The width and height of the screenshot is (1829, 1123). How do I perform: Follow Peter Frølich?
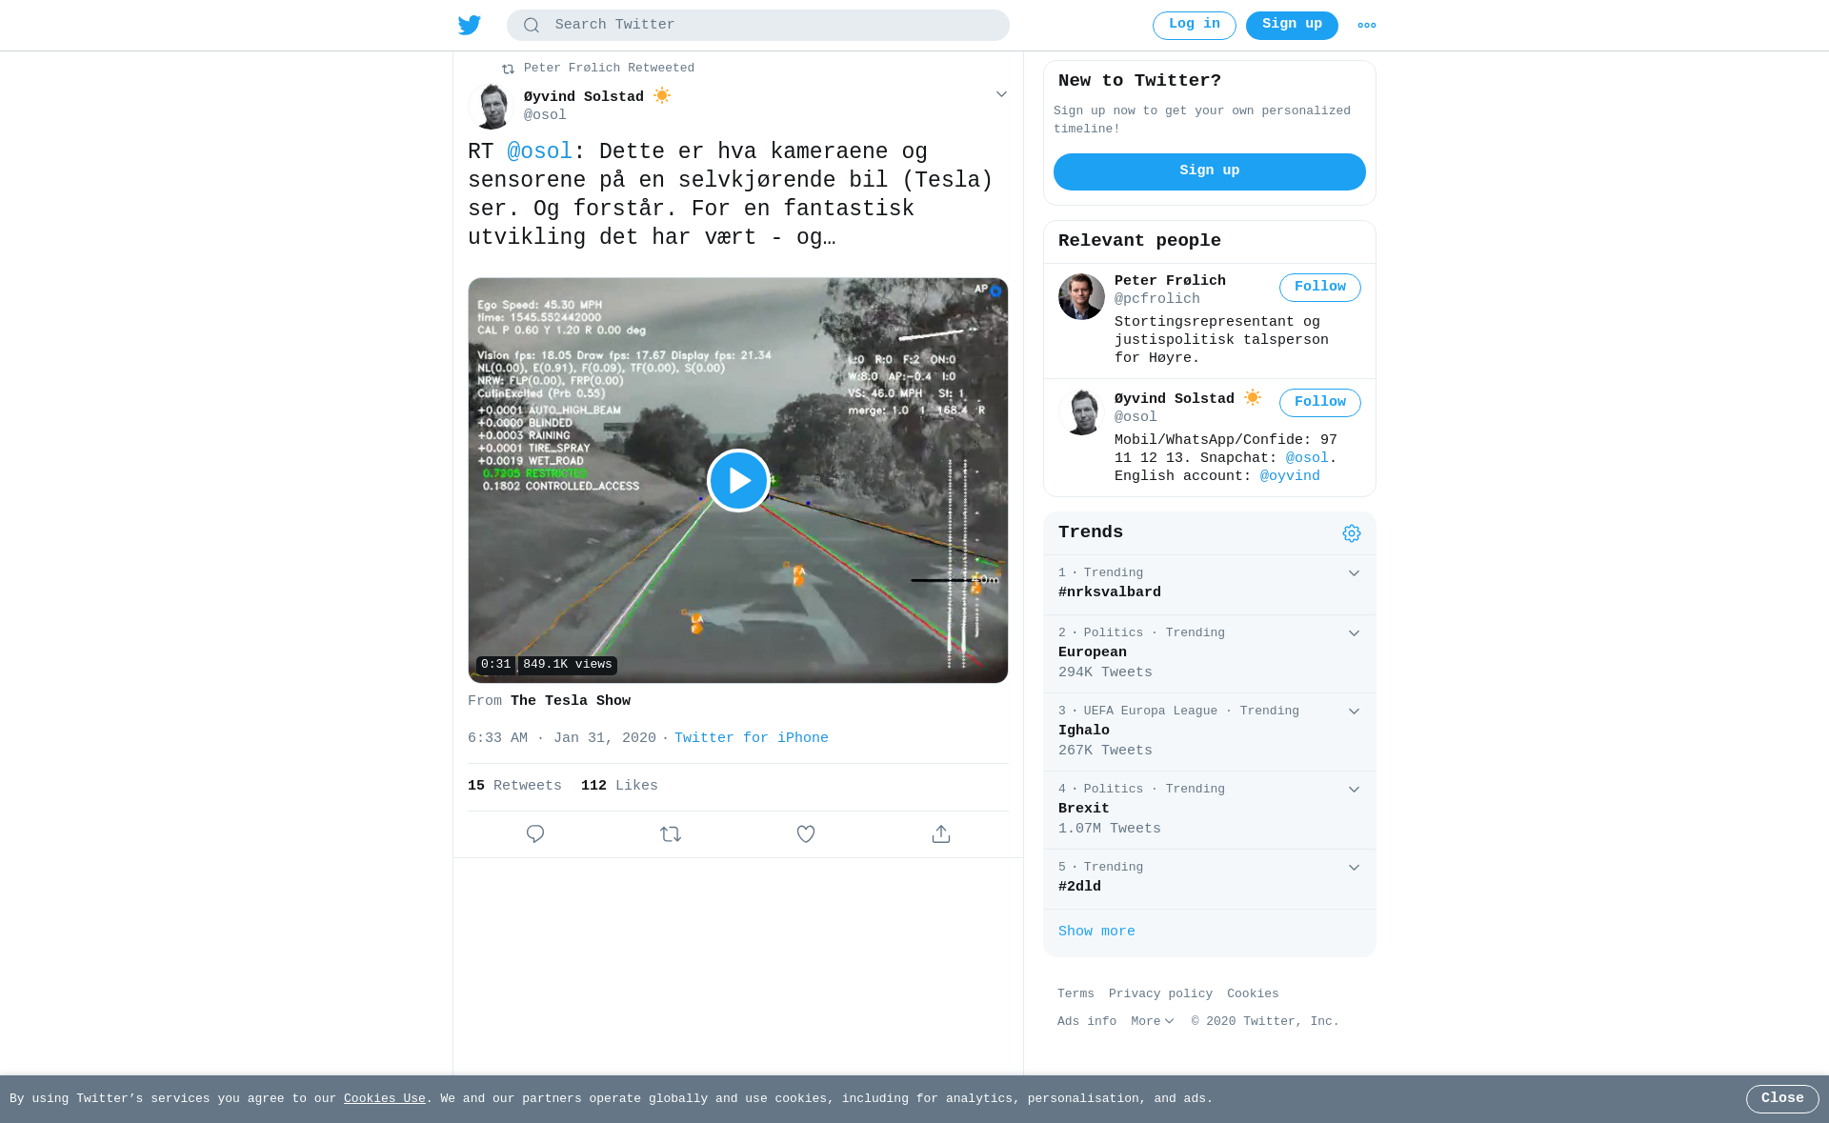click(x=1320, y=288)
